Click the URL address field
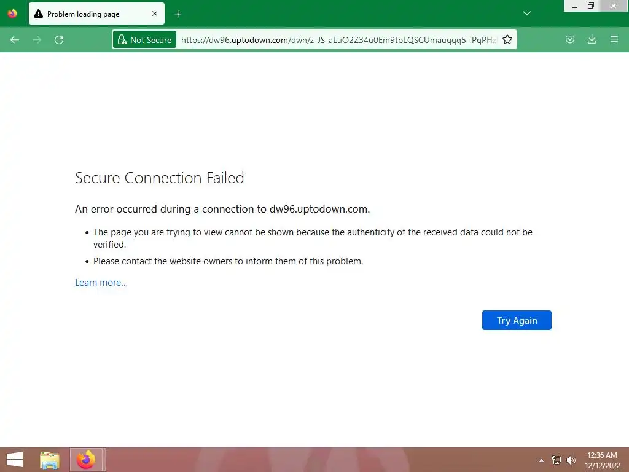 [x=338, y=40]
